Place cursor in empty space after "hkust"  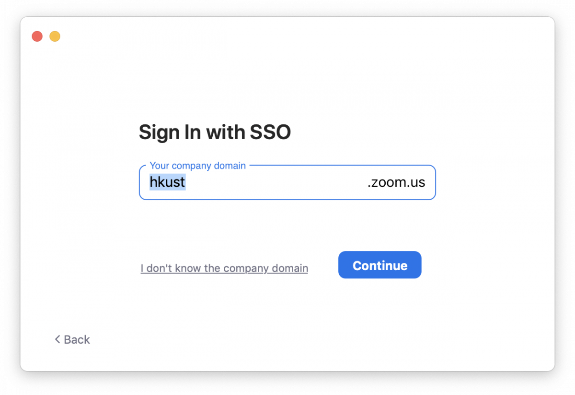tap(273, 183)
